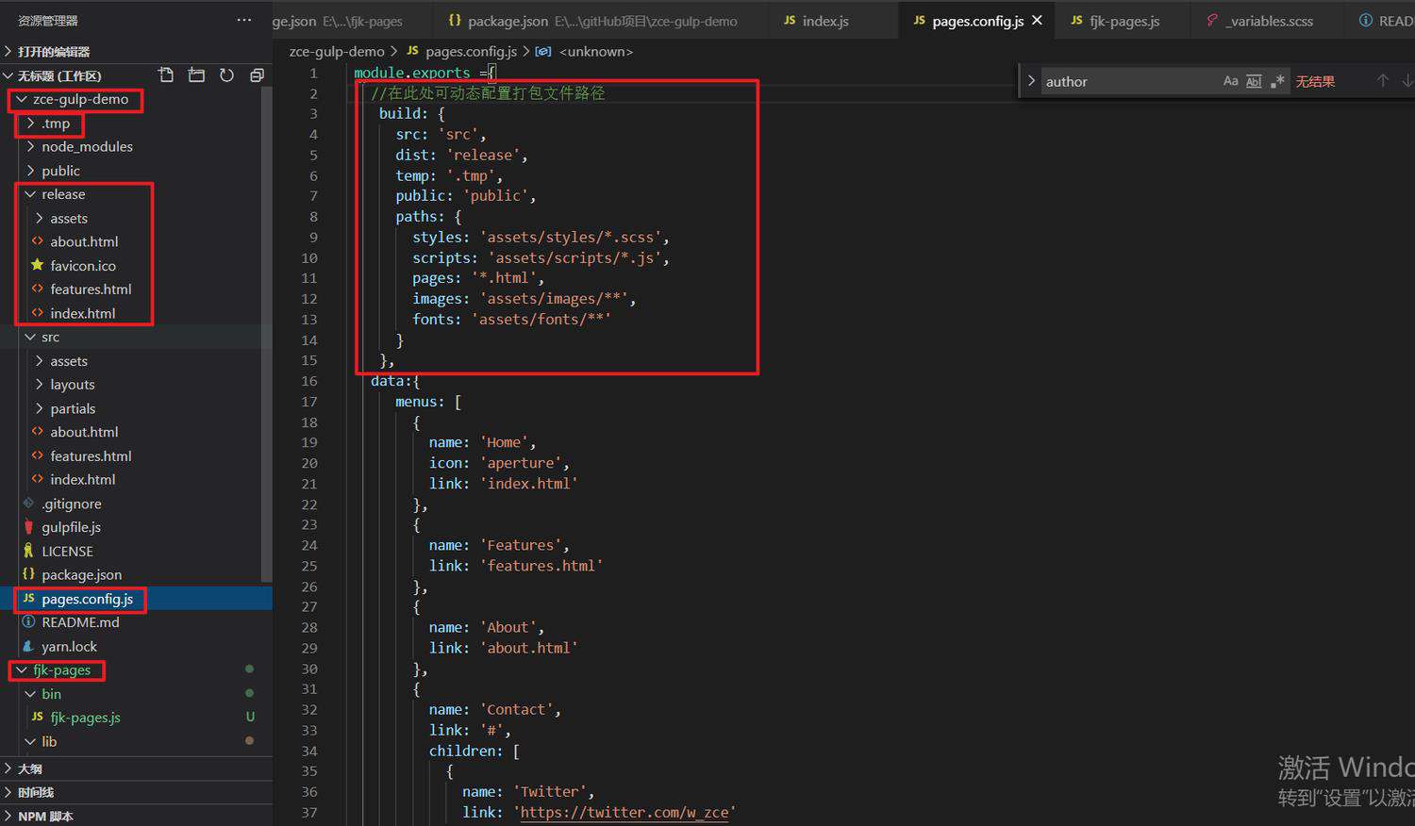Click the gulp cup icon beside gulpfile.js

[x=28, y=527]
